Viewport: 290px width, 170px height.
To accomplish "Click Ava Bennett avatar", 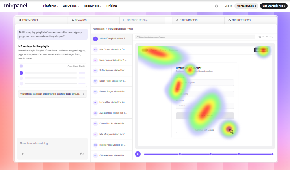I will click(95, 113).
